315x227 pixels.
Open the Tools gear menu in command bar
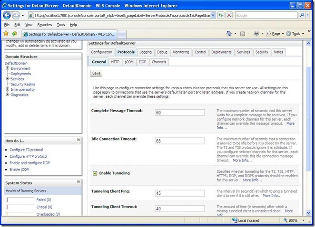[295, 34]
